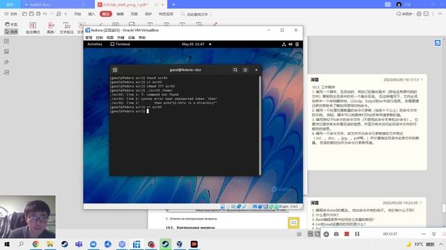The width and height of the screenshot is (446, 250).
Task: Open the 插入 ribbon tab
Action: 91,14
